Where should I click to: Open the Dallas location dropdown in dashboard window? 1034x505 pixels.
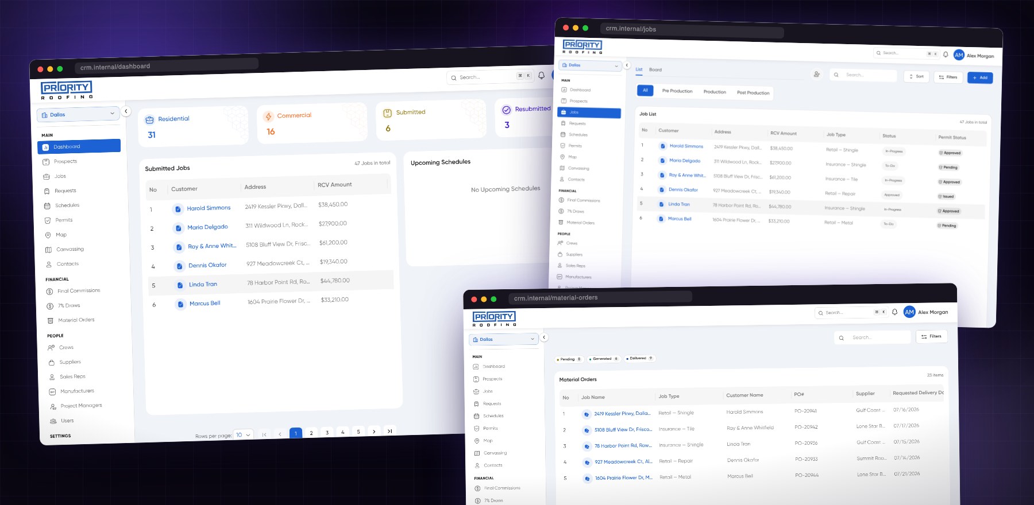pyautogui.click(x=78, y=114)
